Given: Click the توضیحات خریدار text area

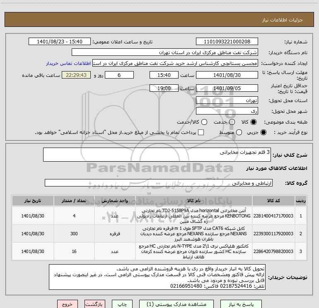Looking at the screenshot, I should 157,277.
